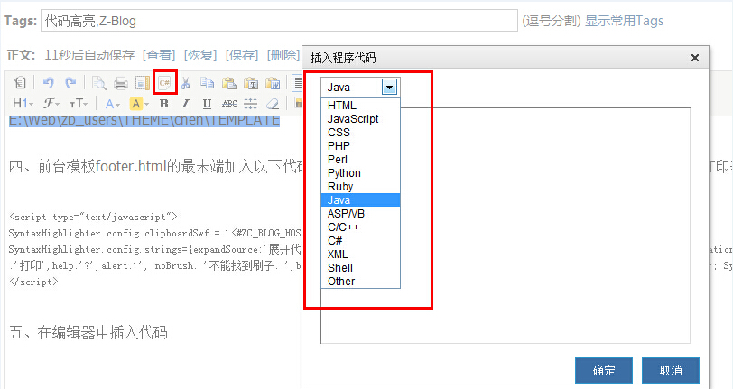Image resolution: width=733 pixels, height=389 pixels.
Task: Cancel the dialog with 取消
Action: click(671, 370)
